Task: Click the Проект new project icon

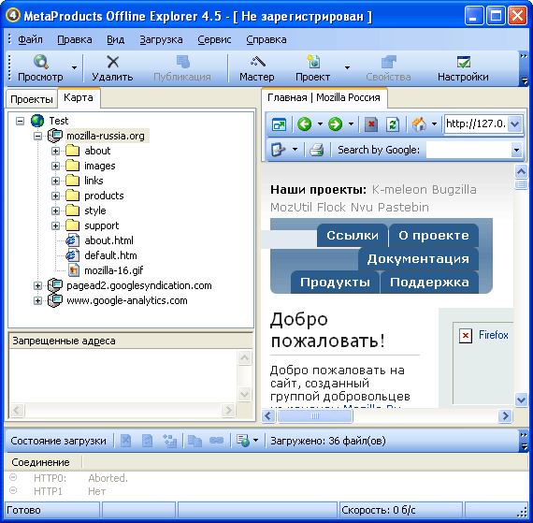Action: click(x=313, y=62)
